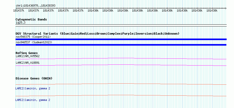The height and width of the screenshot is (108, 234).
Task: Click the right arrowhead of the coordinate ruler
Action: tap(226, 8)
